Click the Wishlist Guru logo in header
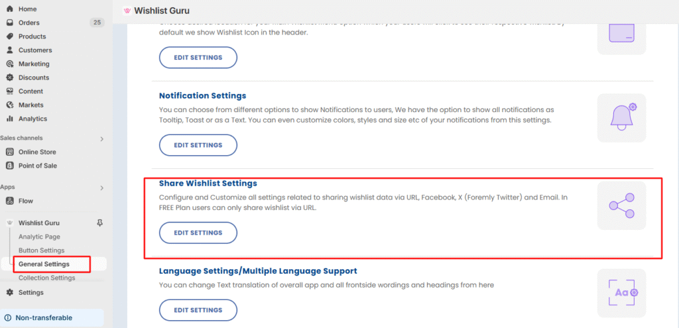The image size is (679, 328). pos(127,11)
